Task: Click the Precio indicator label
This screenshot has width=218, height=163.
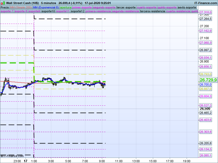Action: click(x=5, y=7)
